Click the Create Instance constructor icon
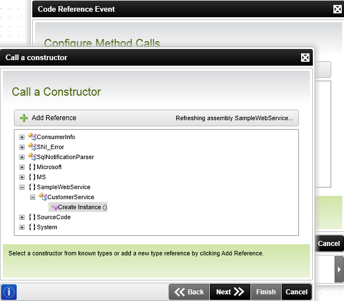 [x=54, y=207]
